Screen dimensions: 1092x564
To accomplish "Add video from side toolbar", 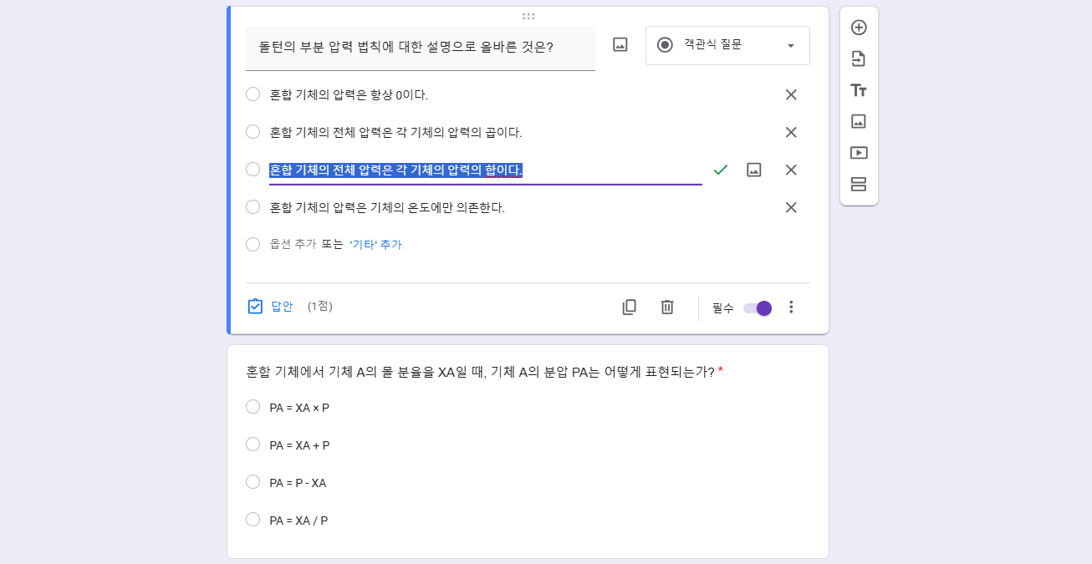I will pos(859,153).
